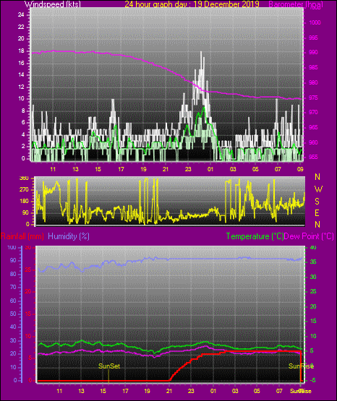Click the S compass label beside direction graph
337x401 pixels.
[317, 202]
